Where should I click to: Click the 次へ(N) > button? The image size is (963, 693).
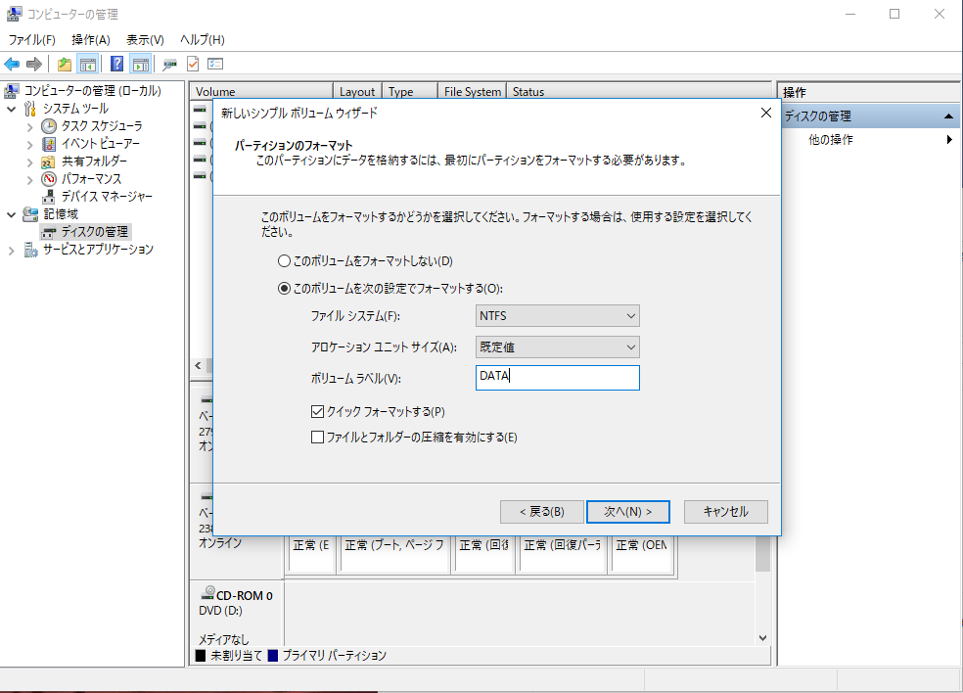pos(627,512)
